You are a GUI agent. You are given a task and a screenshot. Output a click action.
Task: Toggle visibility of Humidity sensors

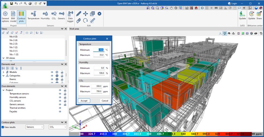pyautogui.click(x=60, y=97)
